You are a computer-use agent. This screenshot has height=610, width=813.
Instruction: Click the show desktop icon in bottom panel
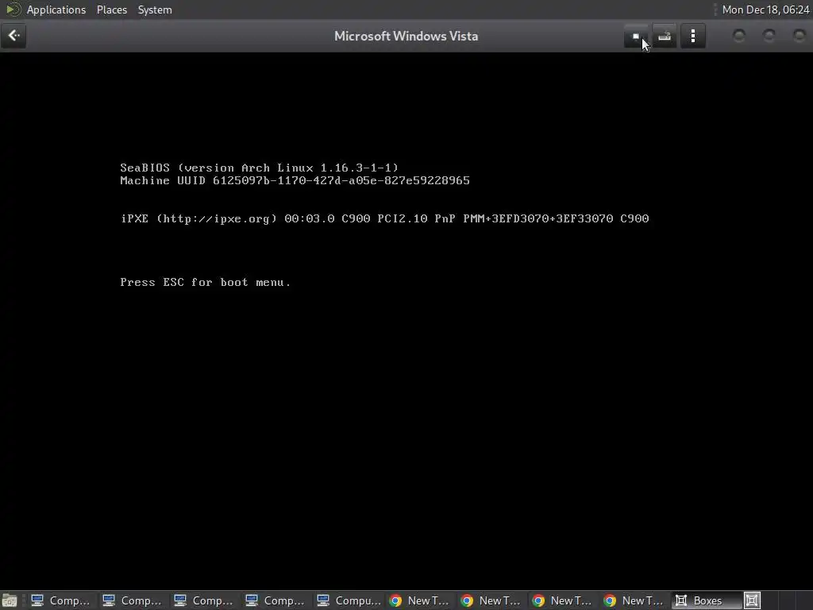(x=10, y=600)
